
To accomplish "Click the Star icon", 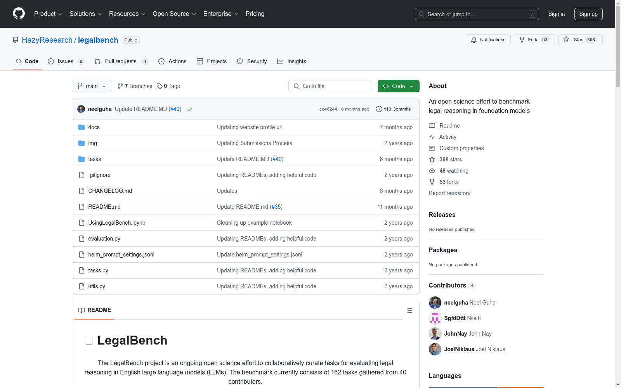I will coord(566,39).
